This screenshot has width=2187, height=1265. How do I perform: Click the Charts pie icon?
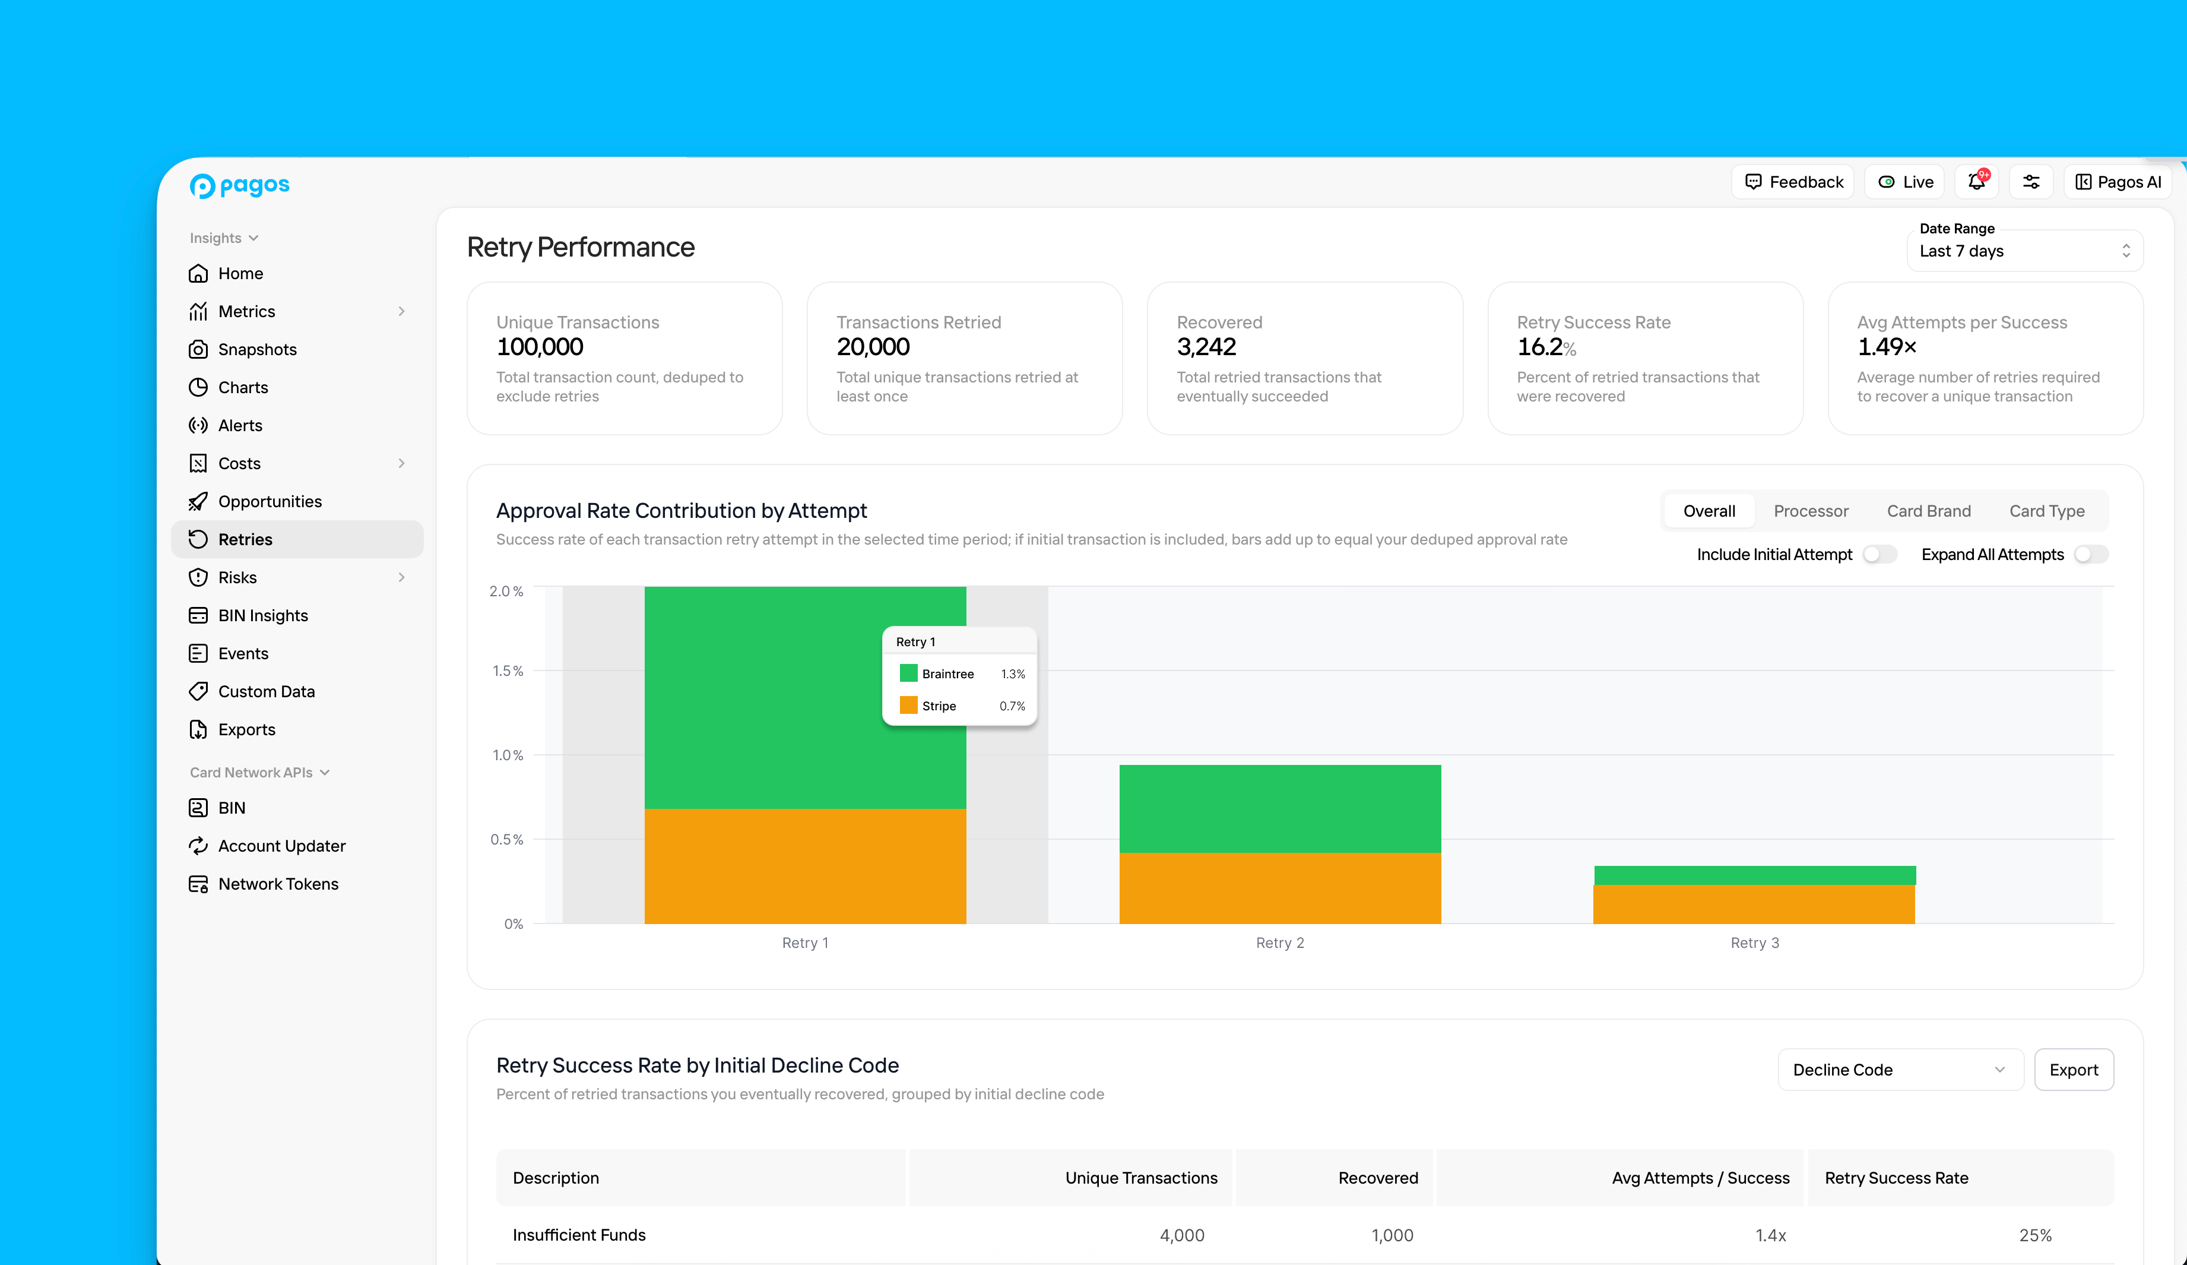pyautogui.click(x=198, y=387)
